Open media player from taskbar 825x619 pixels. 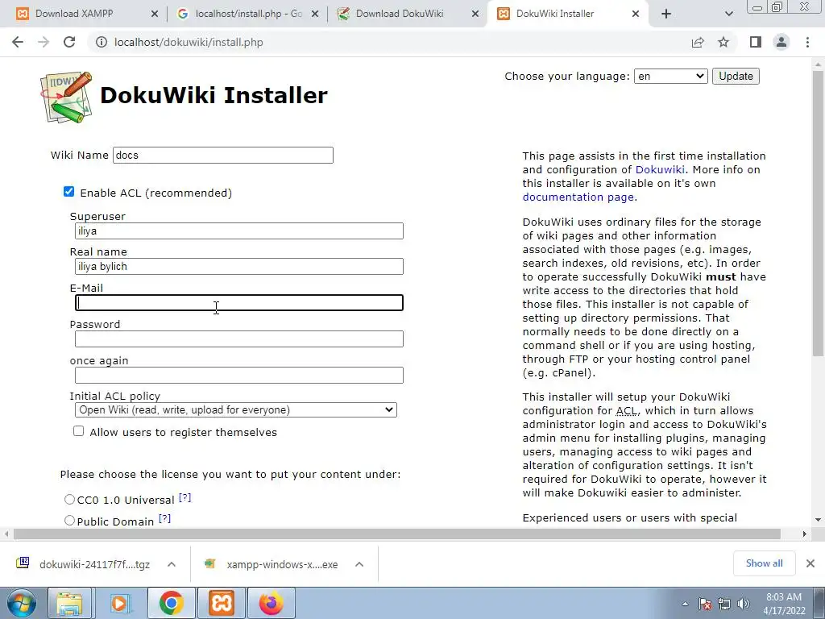[120, 603]
